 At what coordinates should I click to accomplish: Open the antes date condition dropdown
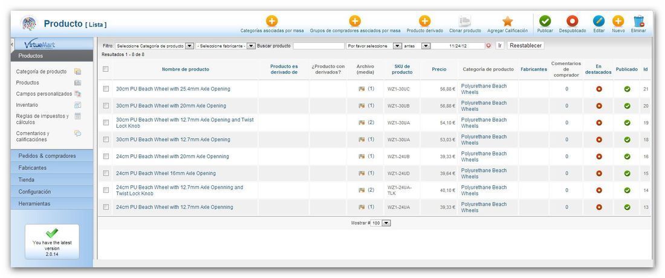[x=417, y=46]
